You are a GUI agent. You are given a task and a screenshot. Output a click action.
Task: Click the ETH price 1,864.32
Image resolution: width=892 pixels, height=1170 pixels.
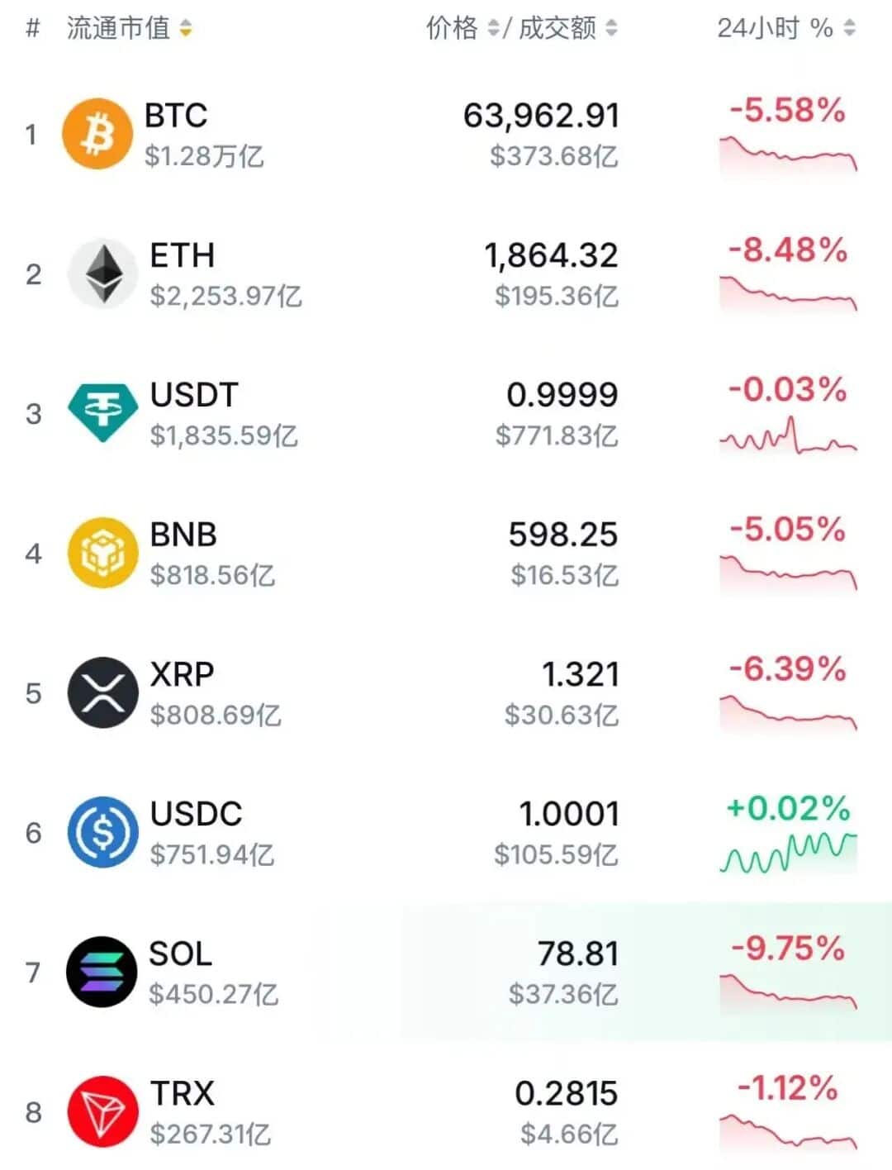(x=551, y=256)
